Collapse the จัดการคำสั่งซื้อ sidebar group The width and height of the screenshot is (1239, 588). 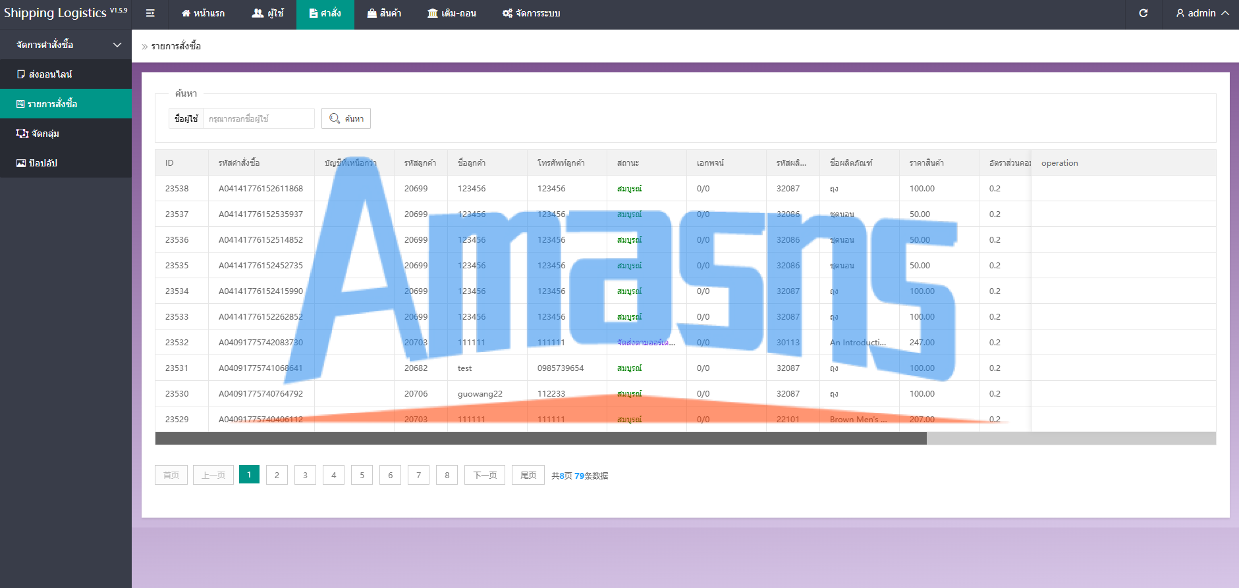[x=66, y=45]
